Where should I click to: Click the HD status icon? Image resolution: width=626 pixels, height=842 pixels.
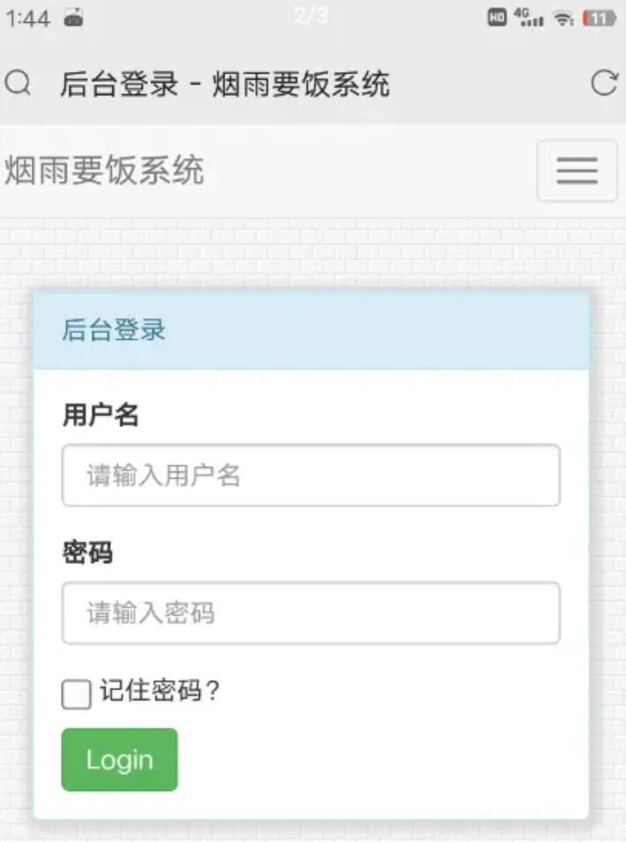pyautogui.click(x=497, y=18)
